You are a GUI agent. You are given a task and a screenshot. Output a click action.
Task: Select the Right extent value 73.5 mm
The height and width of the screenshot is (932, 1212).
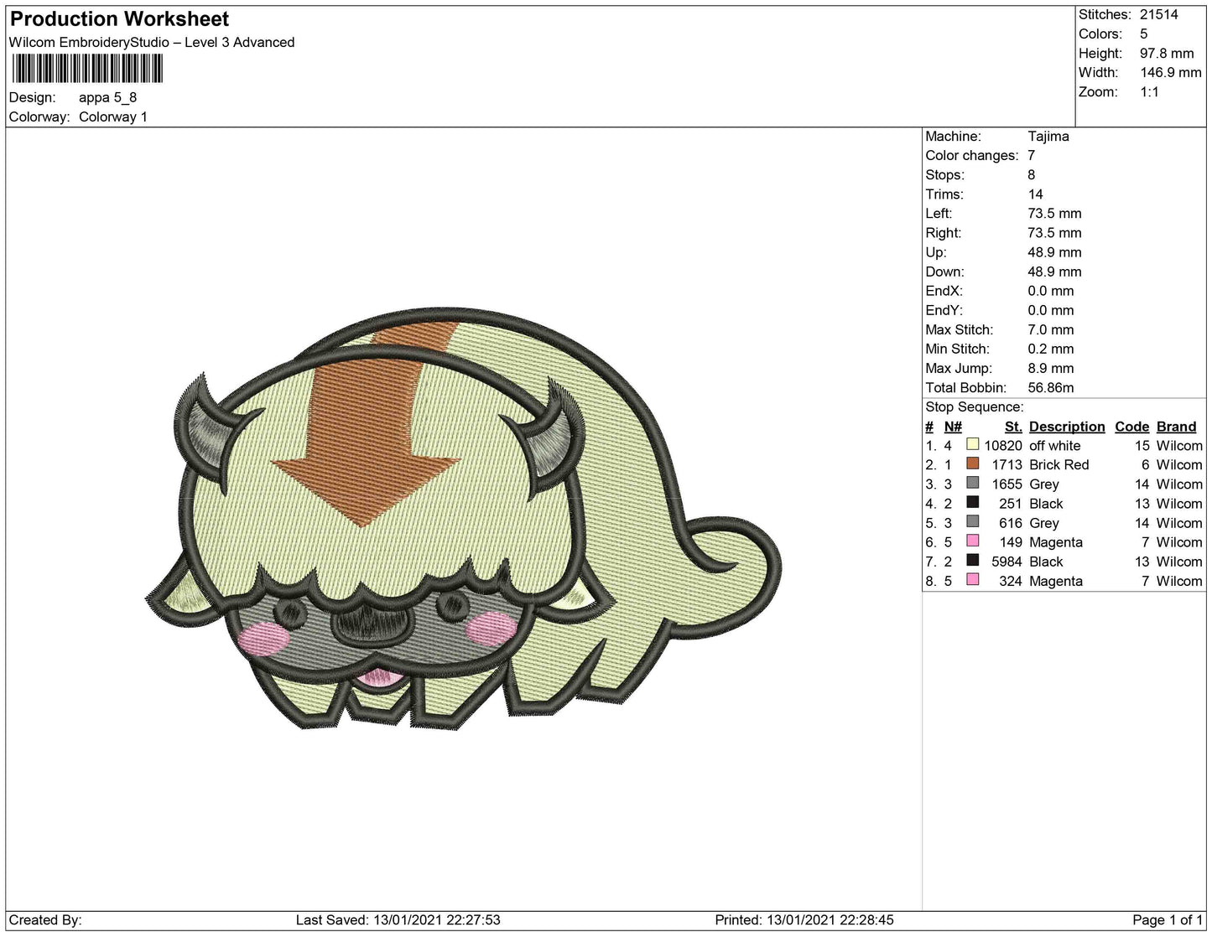tap(1055, 233)
